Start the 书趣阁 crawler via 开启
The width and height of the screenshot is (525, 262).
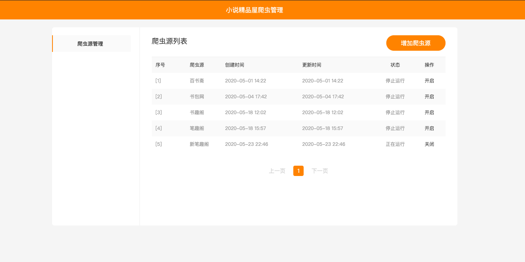click(x=429, y=113)
